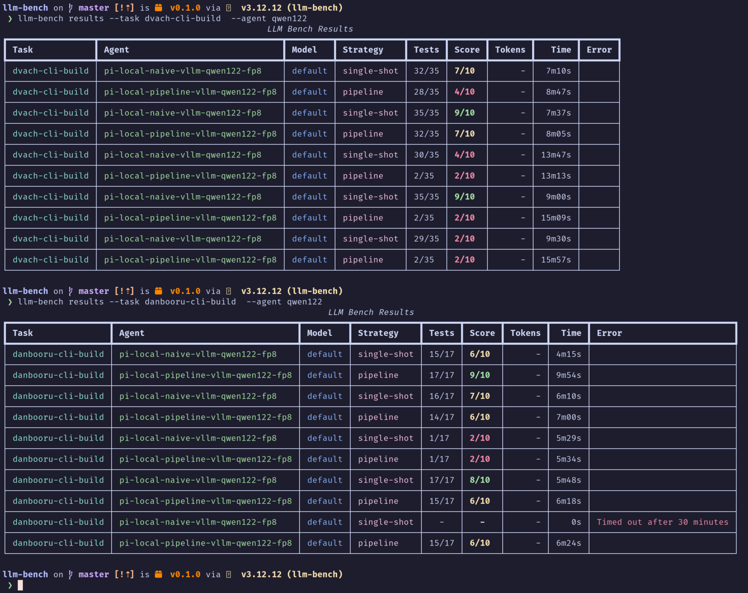The image size is (748, 593).
Task: Click the '0s' time cell in the timed-out row
Action: coord(576,522)
